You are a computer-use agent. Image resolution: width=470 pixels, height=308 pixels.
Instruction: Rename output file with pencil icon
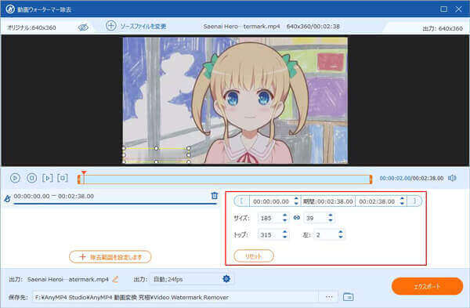115,279
